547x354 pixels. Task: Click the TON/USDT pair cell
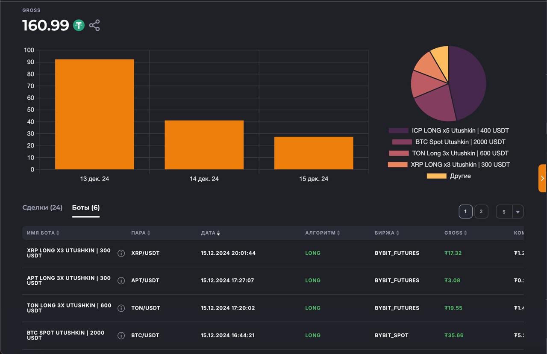(146, 308)
